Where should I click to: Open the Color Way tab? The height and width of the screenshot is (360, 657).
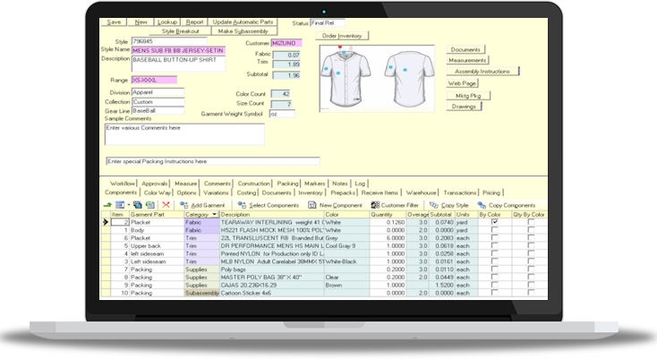158,193
